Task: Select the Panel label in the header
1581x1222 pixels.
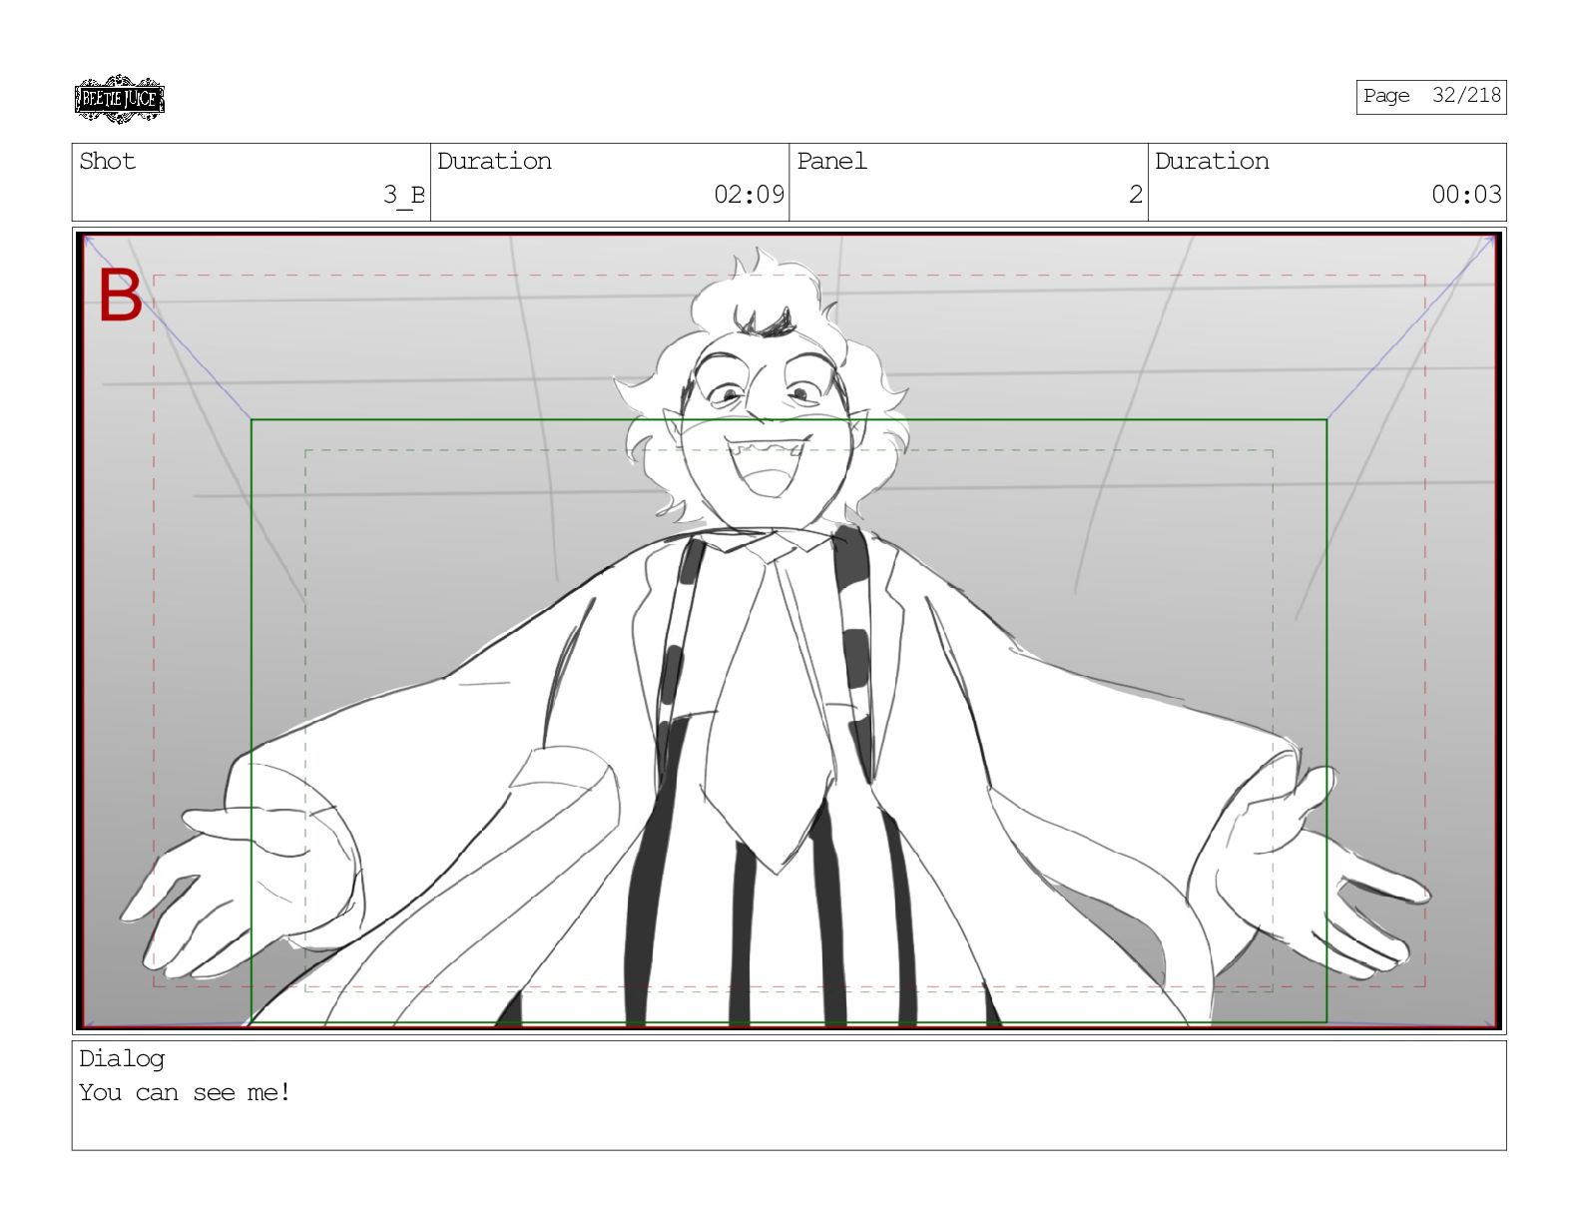Action: coord(831,161)
